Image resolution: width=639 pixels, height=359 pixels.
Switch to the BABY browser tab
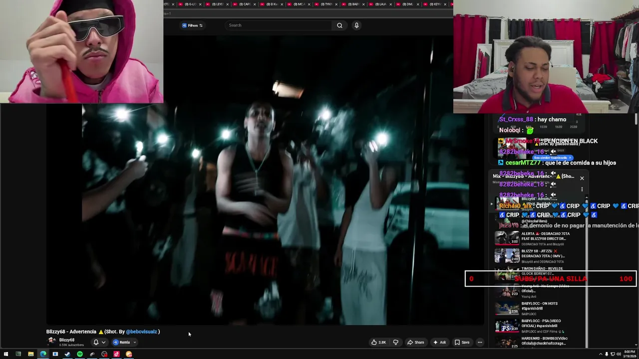(353, 4)
